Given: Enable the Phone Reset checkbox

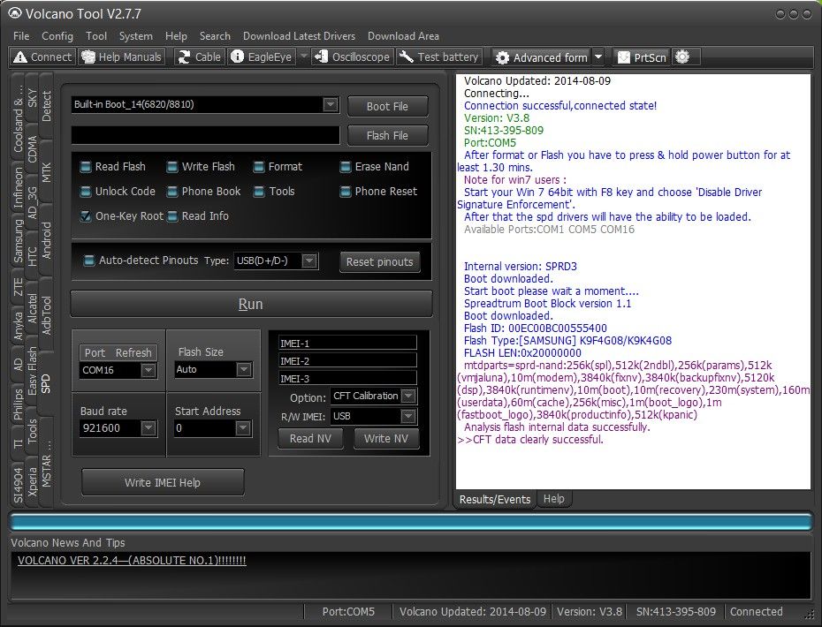Looking at the screenshot, I should click(x=345, y=192).
